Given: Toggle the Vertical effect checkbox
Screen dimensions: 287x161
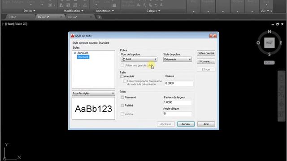Looking at the screenshot, I should click(122, 114).
